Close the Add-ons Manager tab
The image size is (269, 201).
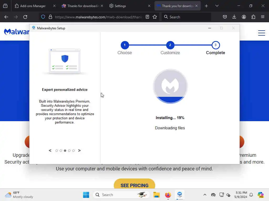[54, 6]
